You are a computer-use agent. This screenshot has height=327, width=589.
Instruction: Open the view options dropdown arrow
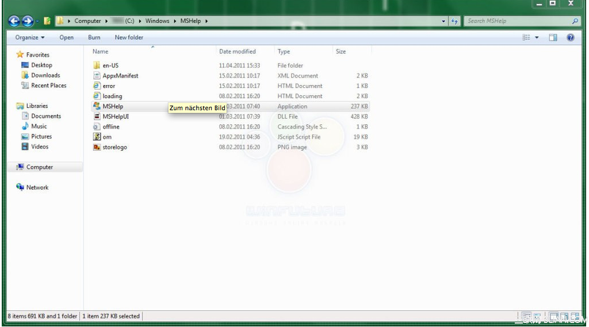click(537, 37)
